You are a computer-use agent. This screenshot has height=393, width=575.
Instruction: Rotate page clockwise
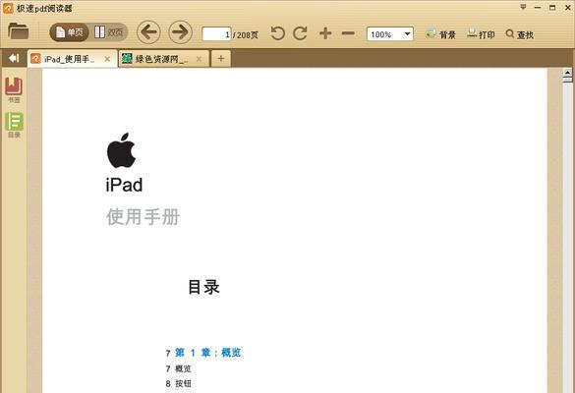coord(301,33)
